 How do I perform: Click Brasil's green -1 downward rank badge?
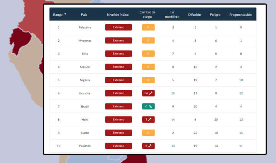coord(148,106)
